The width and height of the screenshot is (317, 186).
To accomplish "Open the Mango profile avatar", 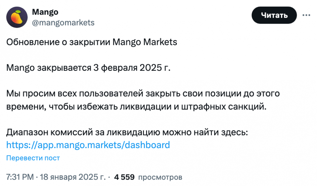I will (x=17, y=17).
